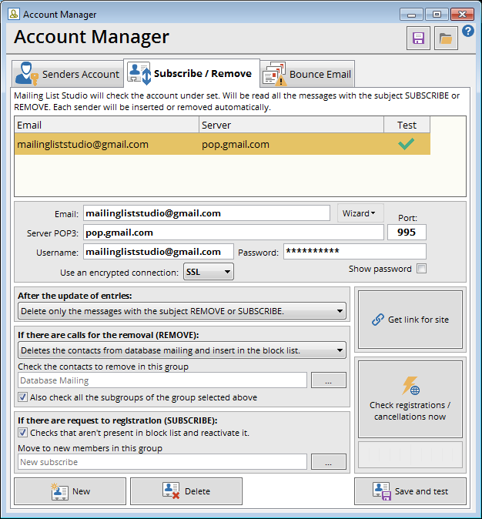Click the green test checkmark in account row
The height and width of the screenshot is (519, 482).
pos(407,144)
